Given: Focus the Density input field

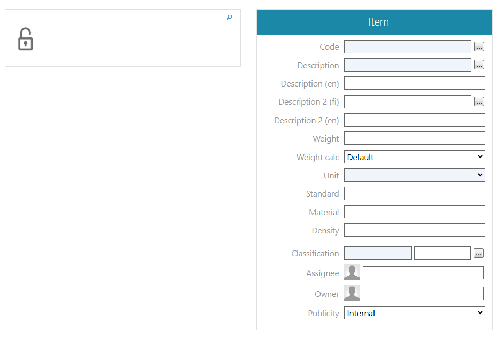Looking at the screenshot, I should click(414, 230).
